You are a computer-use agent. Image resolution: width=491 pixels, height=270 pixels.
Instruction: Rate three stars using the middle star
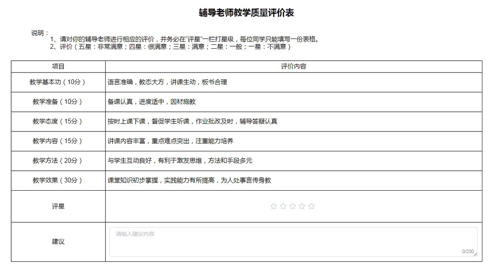[x=292, y=206]
